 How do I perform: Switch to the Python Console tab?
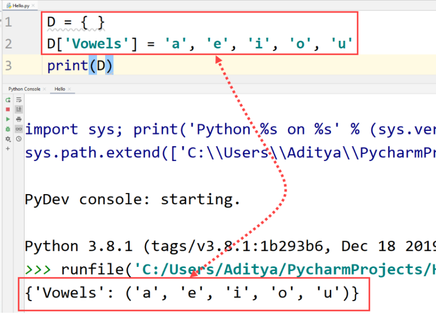tap(23, 89)
